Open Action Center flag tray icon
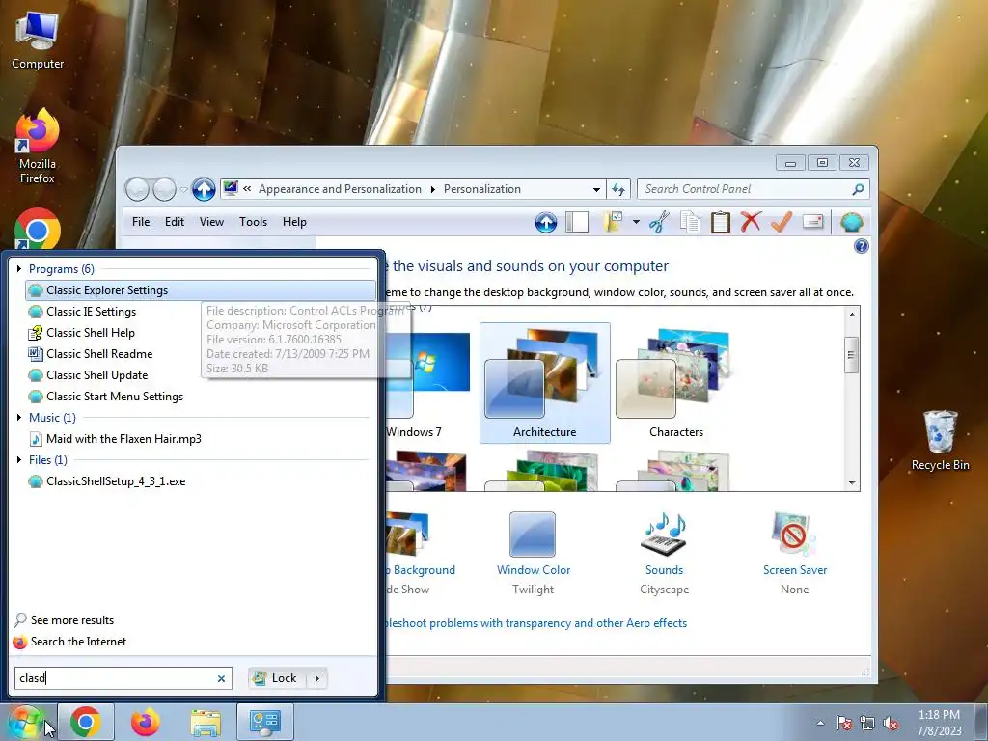 pos(844,723)
